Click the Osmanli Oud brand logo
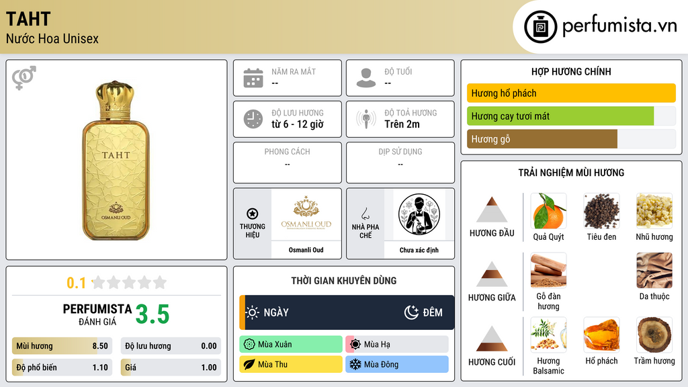The width and height of the screenshot is (688, 387). [306, 214]
